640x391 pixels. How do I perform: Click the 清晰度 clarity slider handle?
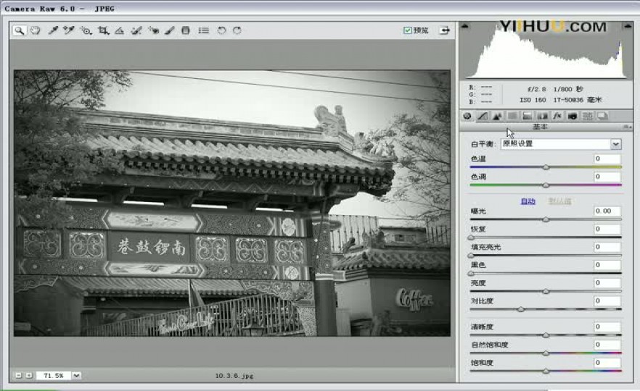[546, 335]
